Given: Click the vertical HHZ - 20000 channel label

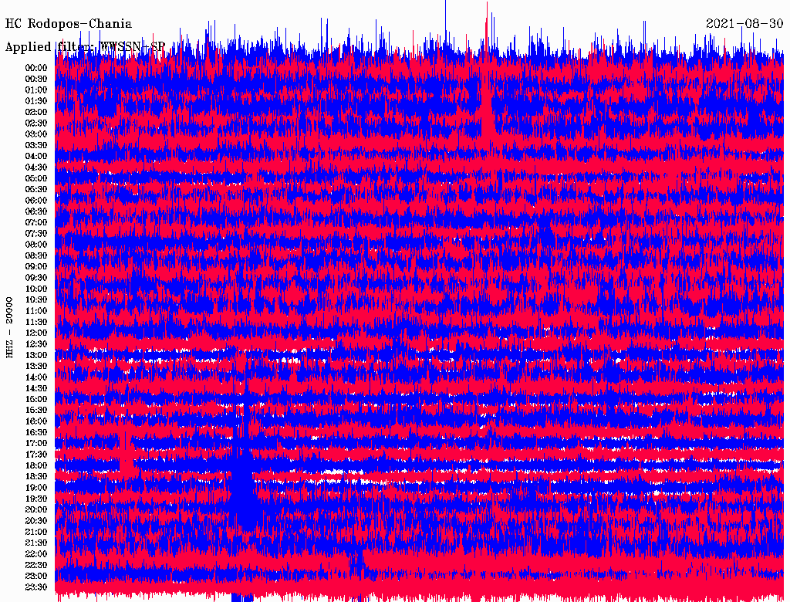Looking at the screenshot, I should (10, 326).
